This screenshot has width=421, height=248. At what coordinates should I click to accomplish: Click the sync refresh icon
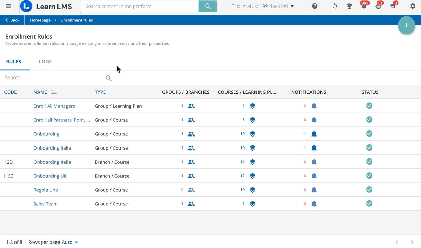(x=335, y=6)
